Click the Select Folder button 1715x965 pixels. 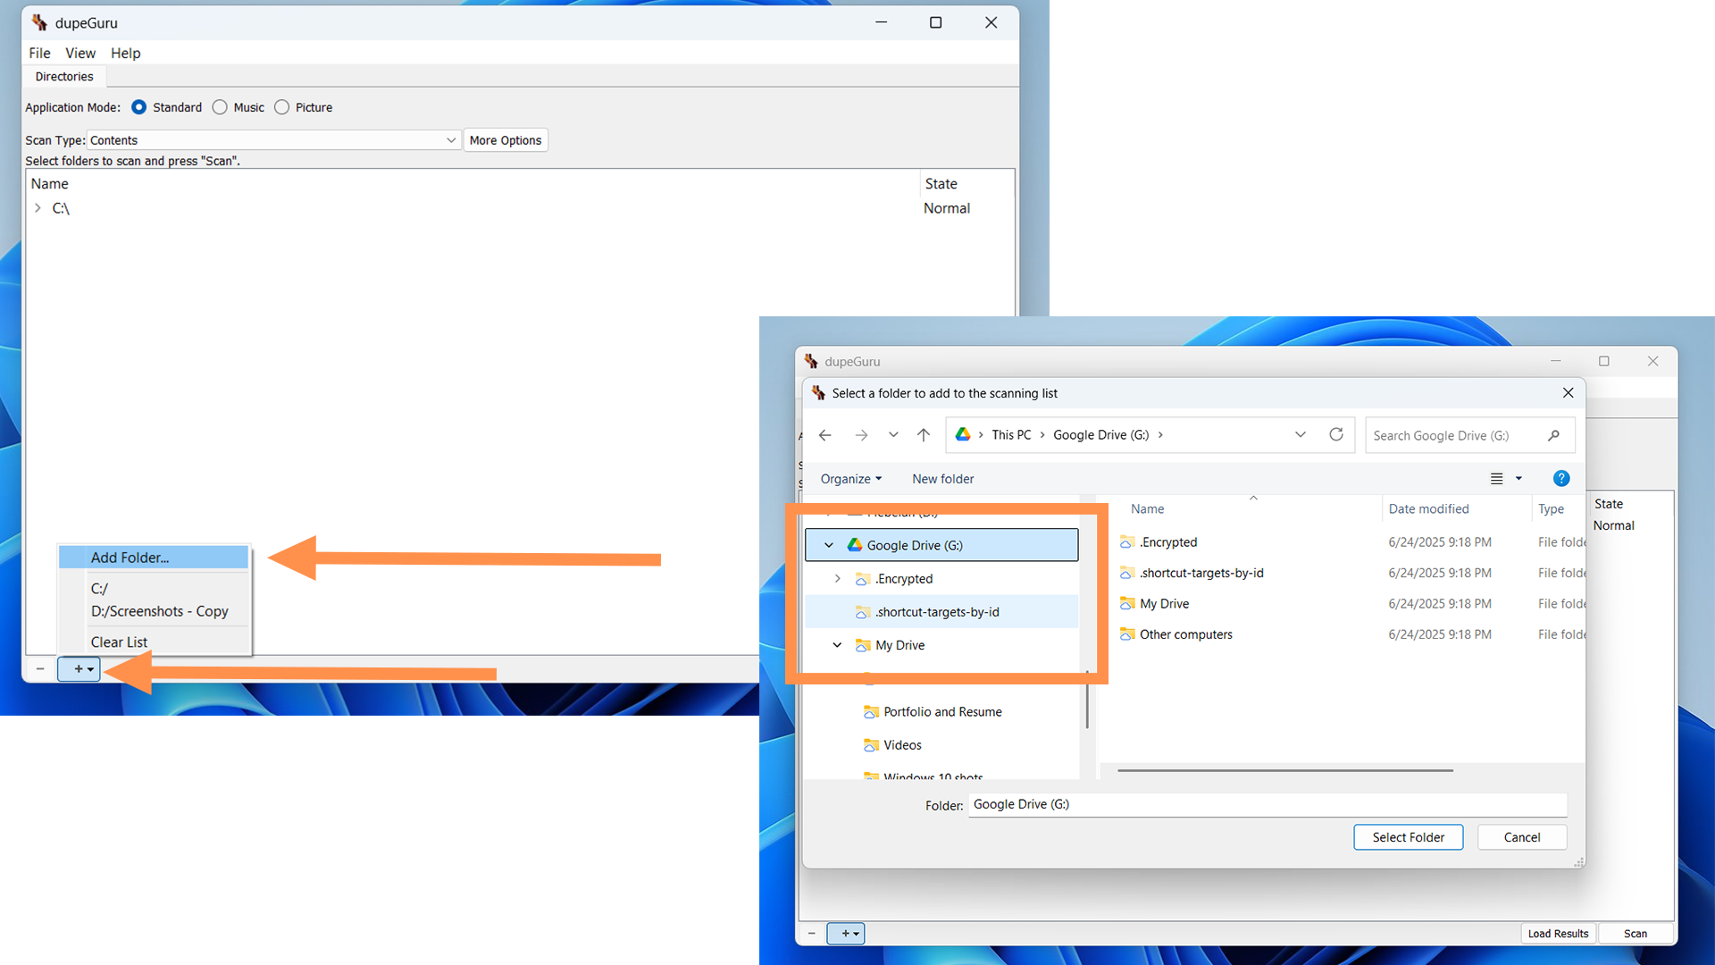(1408, 837)
